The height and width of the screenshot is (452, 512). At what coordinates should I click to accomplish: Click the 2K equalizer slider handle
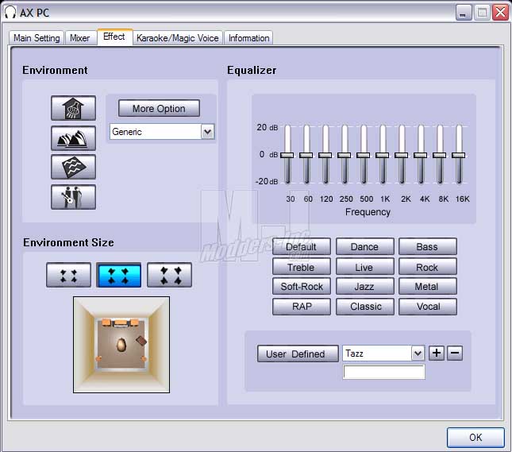click(402, 155)
